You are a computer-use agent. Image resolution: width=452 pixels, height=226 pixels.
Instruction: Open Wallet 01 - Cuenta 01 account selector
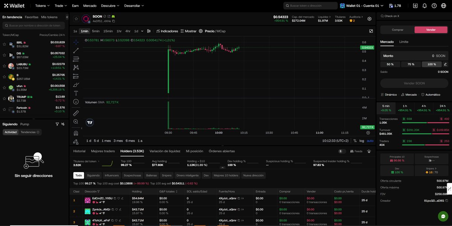(x=362, y=6)
